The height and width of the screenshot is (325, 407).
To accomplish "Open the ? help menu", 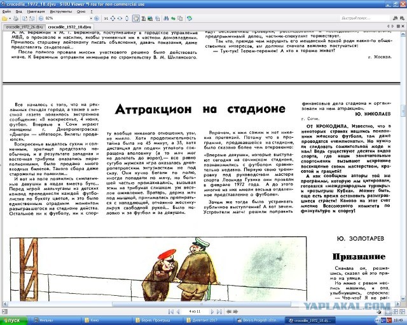I will tap(92, 11).
